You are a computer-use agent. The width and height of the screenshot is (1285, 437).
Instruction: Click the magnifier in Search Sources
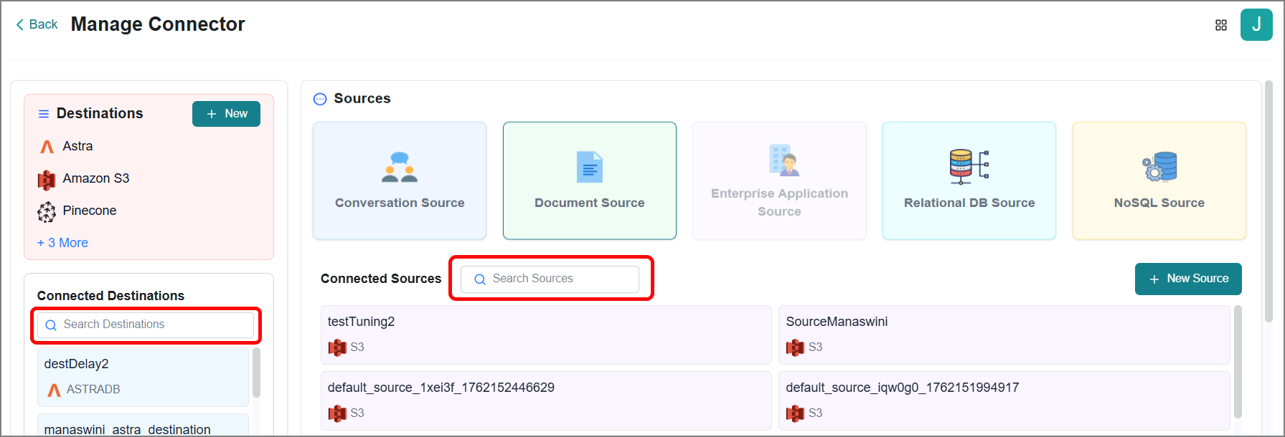point(480,279)
